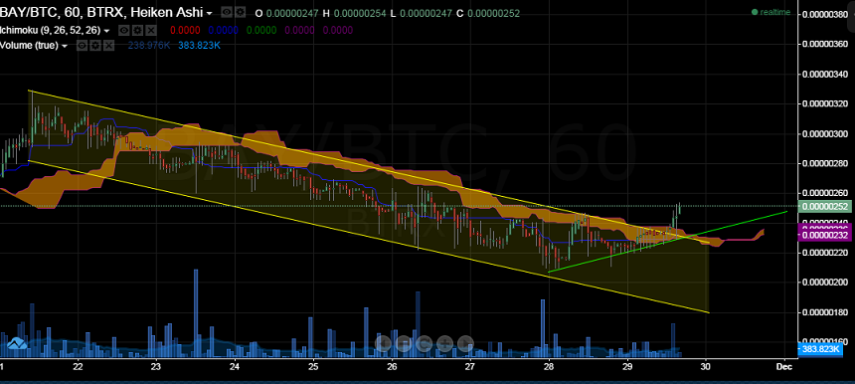The image size is (855, 384).
Task: Open main series settings gear icon
Action: coord(240,12)
